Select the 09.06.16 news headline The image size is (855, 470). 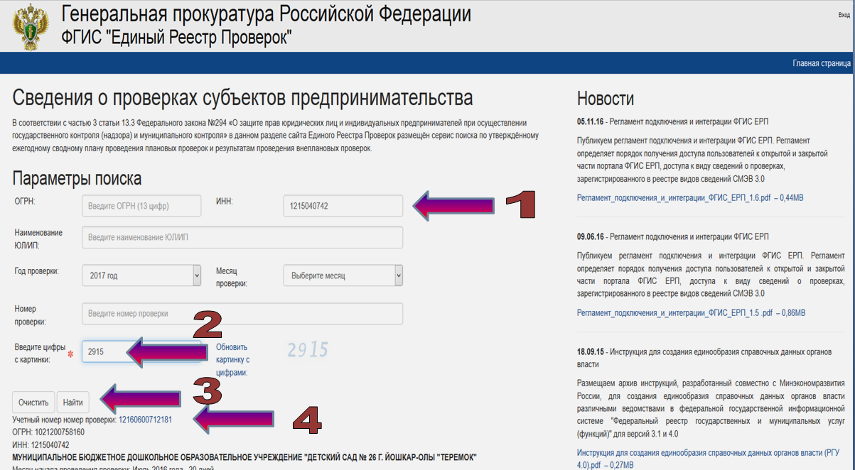click(673, 236)
